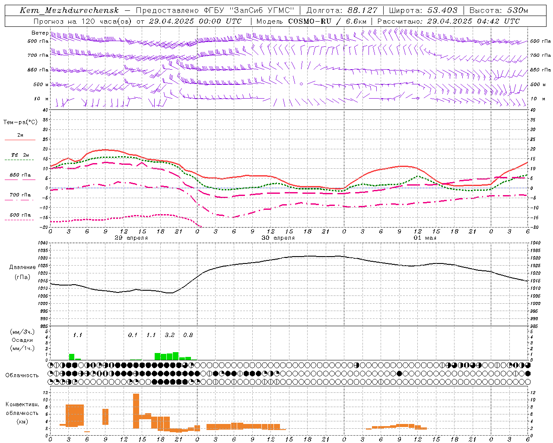Click the '30 апреля' date label

pos(278,238)
